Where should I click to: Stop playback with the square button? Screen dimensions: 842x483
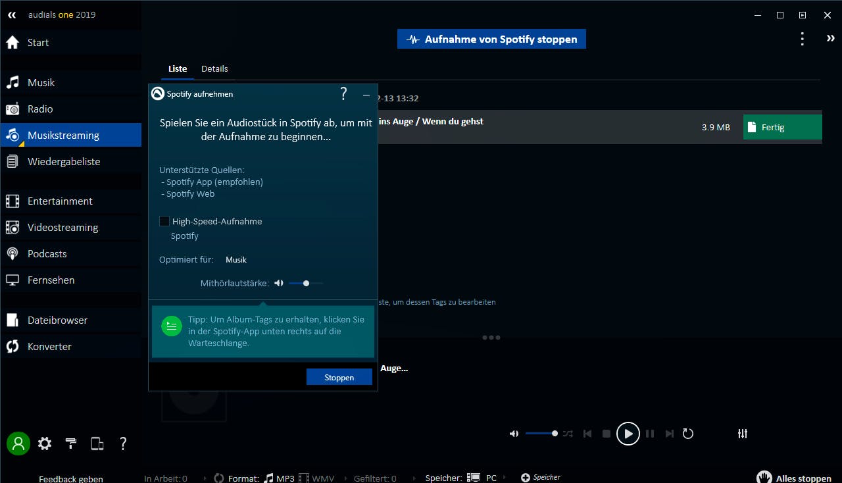tap(607, 434)
